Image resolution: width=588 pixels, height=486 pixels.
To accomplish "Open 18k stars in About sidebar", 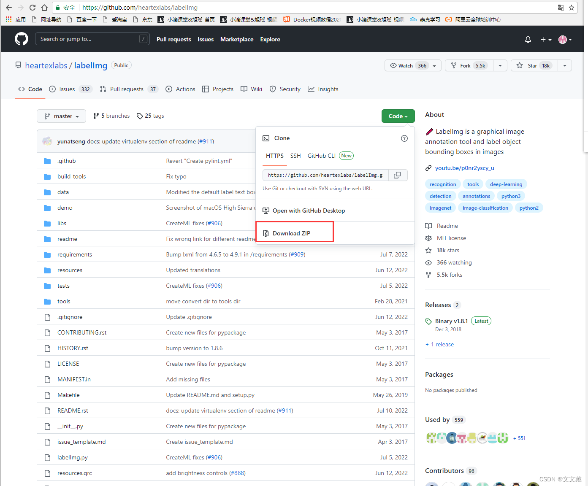I will tap(442, 250).
